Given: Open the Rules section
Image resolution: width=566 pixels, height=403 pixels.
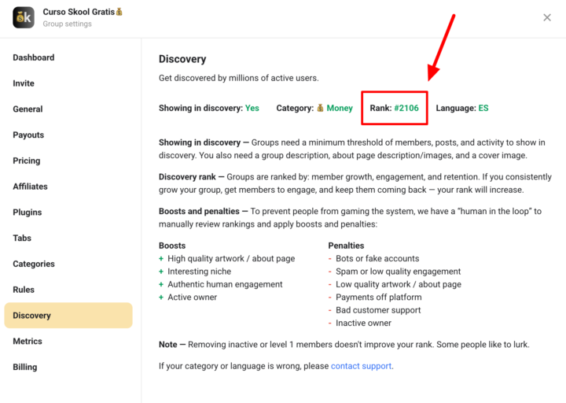Looking at the screenshot, I should pyautogui.click(x=24, y=290).
